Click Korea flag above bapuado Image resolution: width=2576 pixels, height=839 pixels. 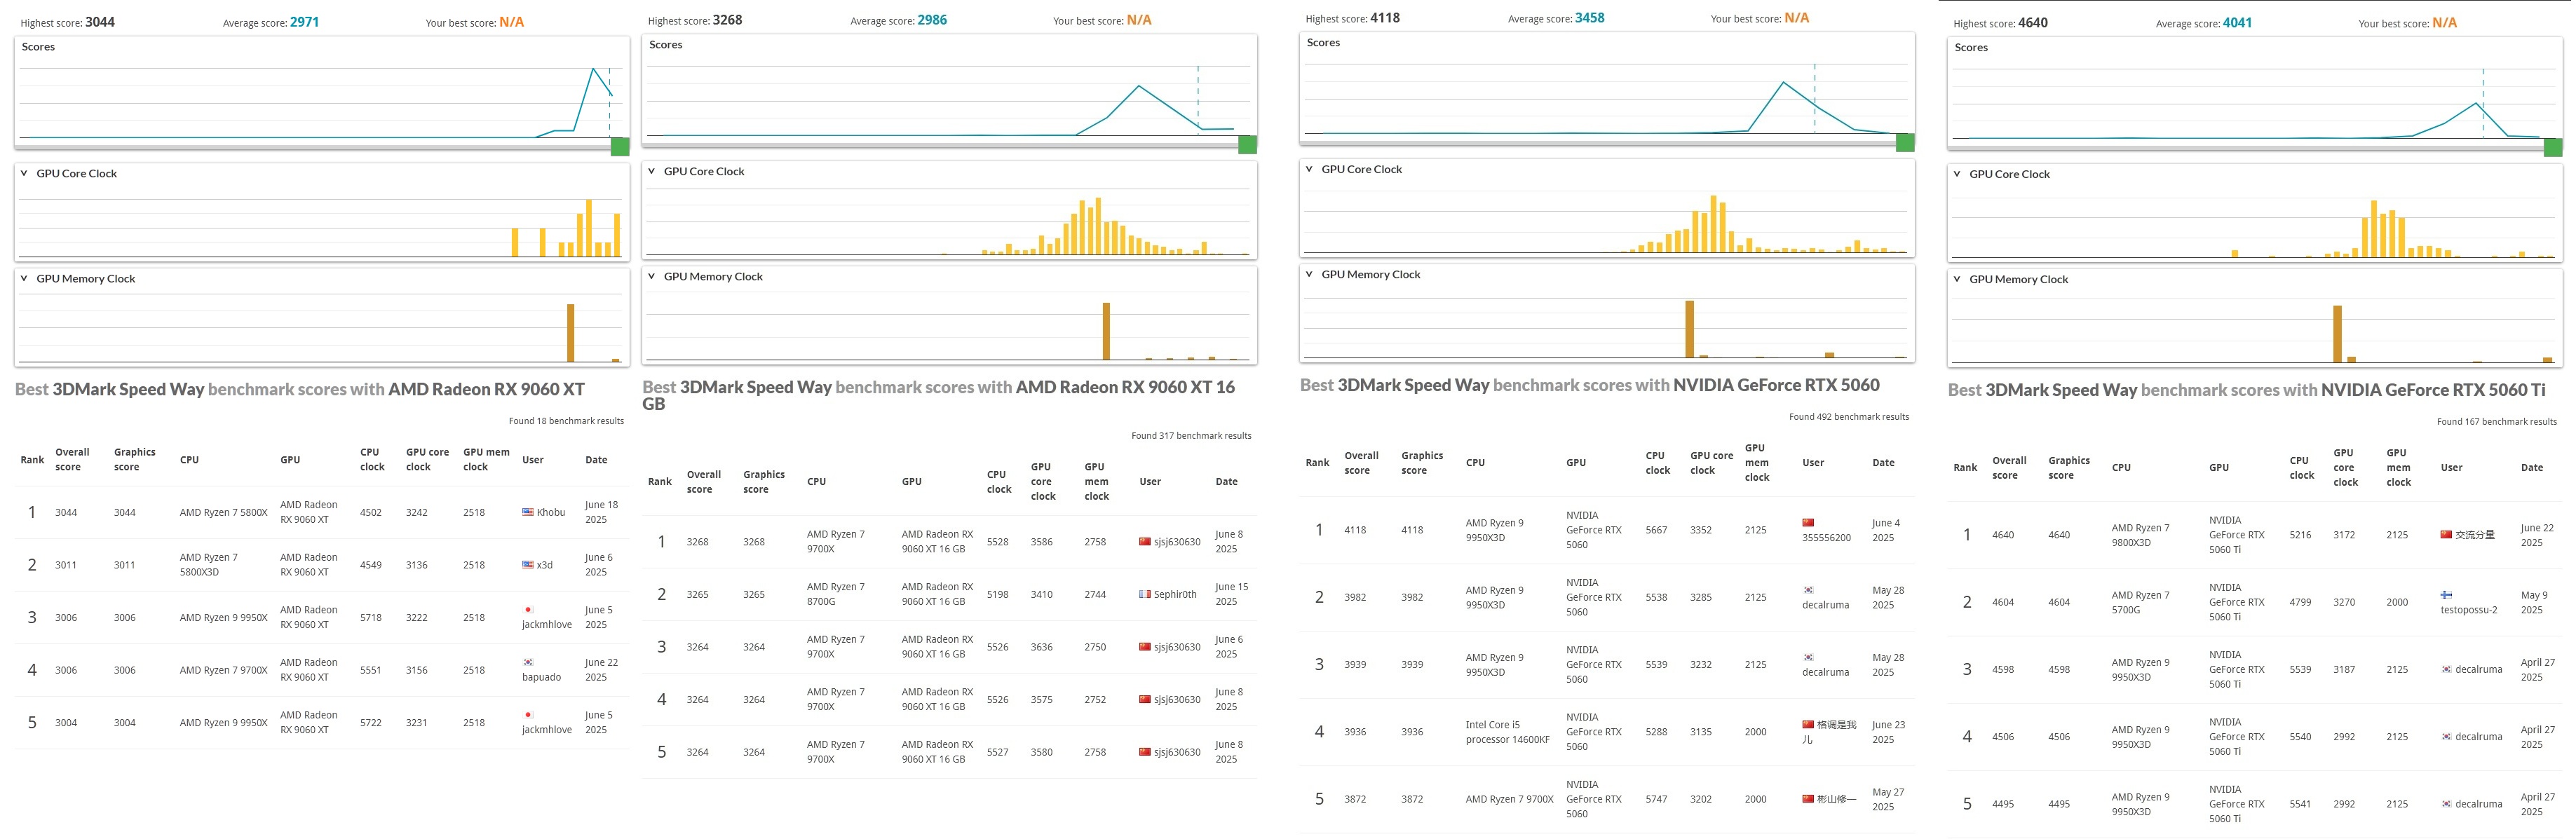(528, 663)
